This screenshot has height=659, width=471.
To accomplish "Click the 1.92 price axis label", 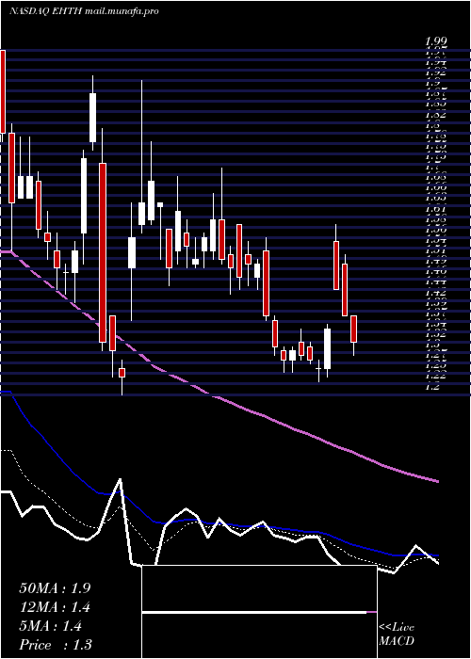I will click(435, 72).
